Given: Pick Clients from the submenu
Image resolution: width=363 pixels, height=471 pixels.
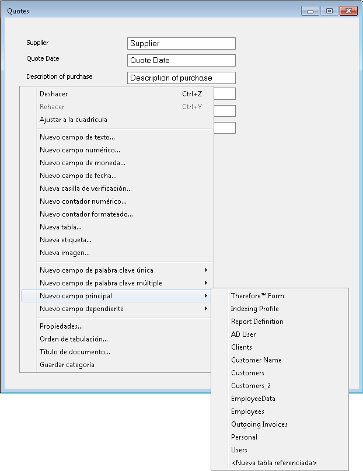Looking at the screenshot, I should point(280,347).
